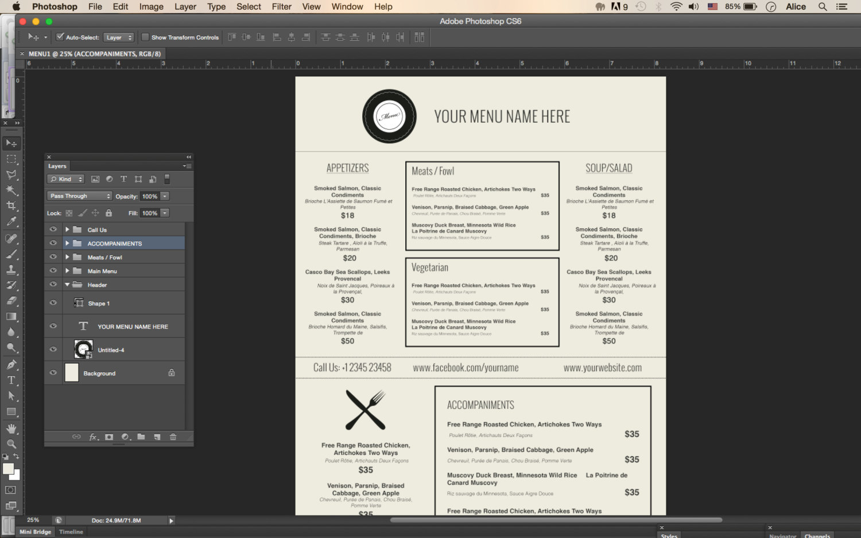The width and height of the screenshot is (861, 538).
Task: Hide the Background layer
Action: pyautogui.click(x=53, y=373)
